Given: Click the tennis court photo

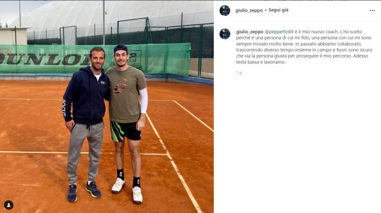Looking at the screenshot, I should 107,107.
